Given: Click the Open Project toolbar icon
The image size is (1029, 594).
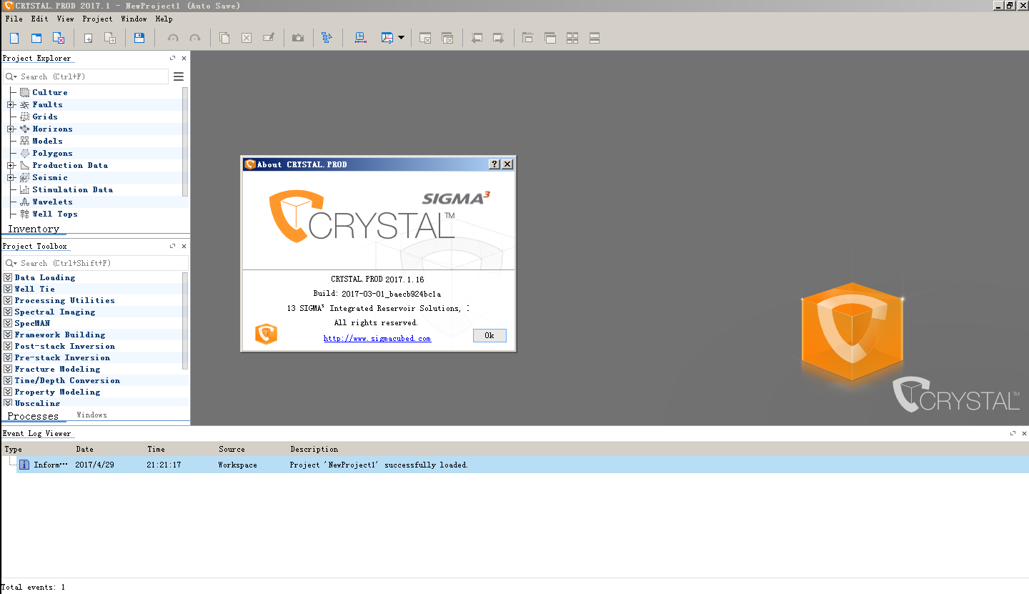Looking at the screenshot, I should [x=36, y=38].
